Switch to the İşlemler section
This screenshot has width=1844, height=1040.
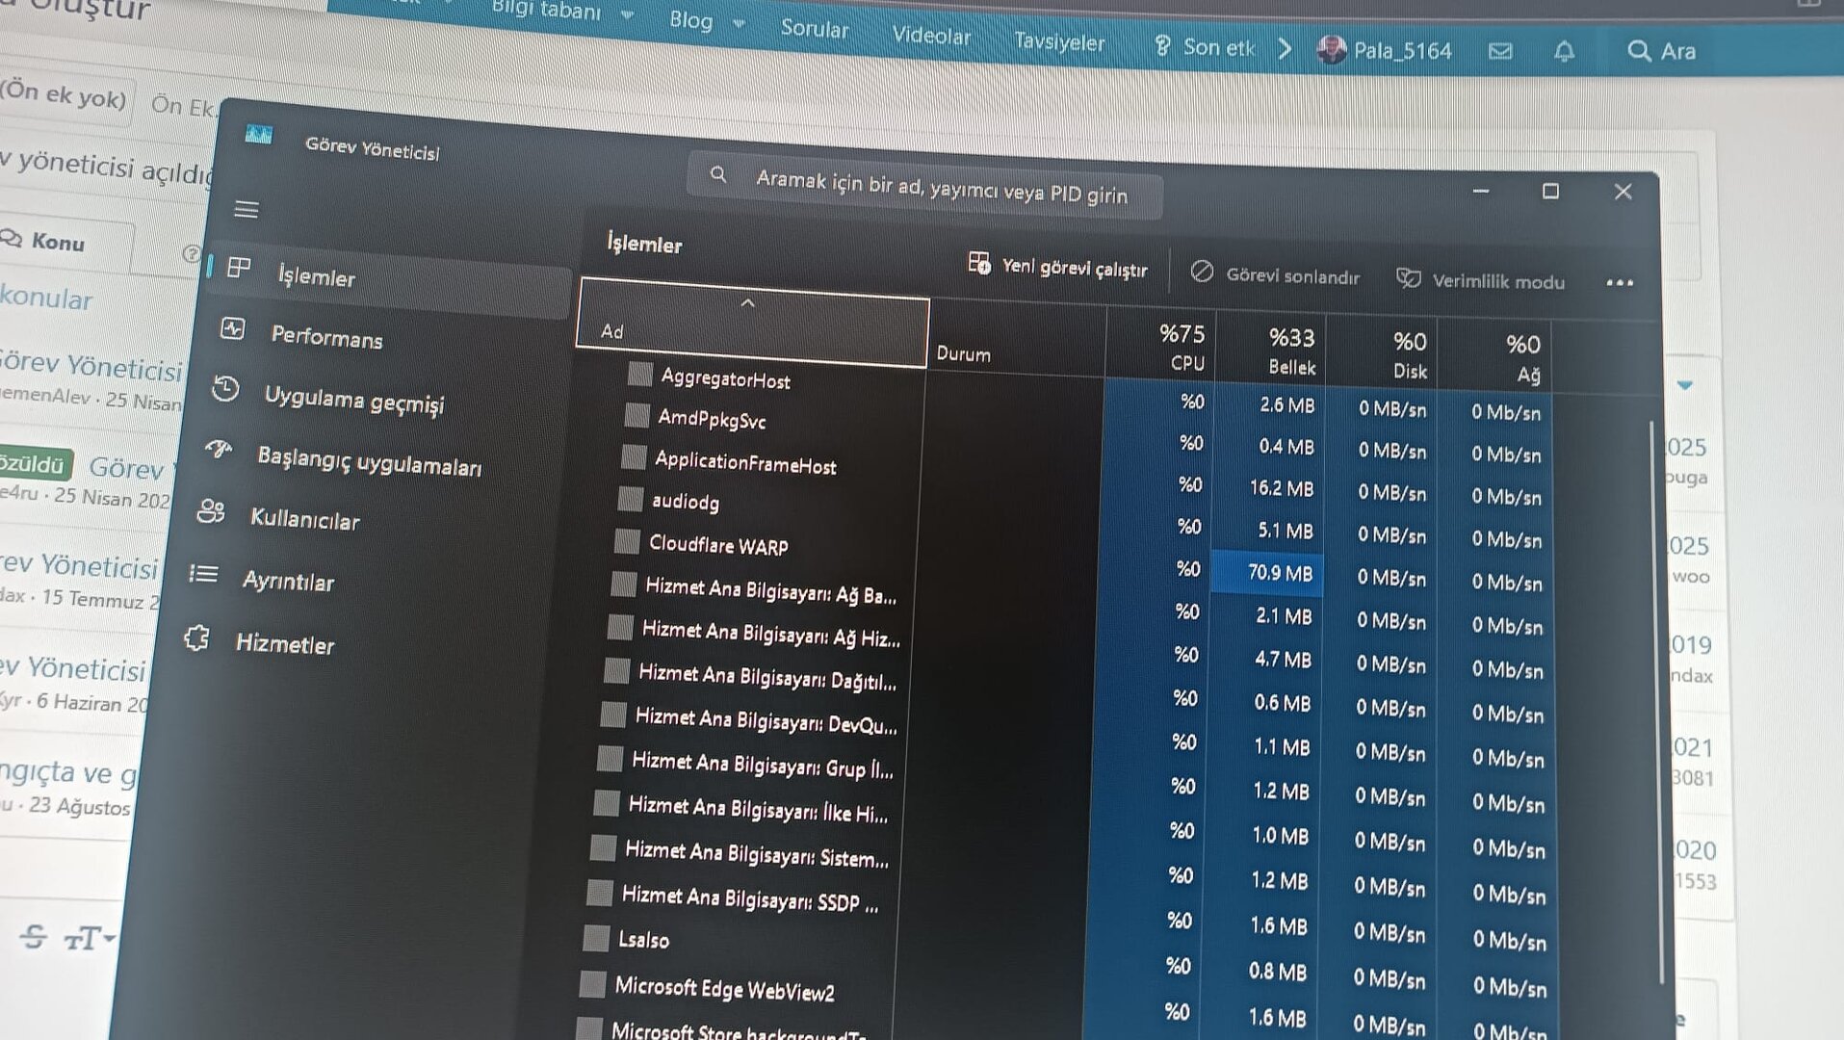[x=390, y=278]
